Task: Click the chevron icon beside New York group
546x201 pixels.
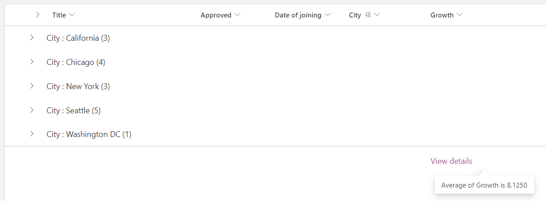Action: coord(32,86)
